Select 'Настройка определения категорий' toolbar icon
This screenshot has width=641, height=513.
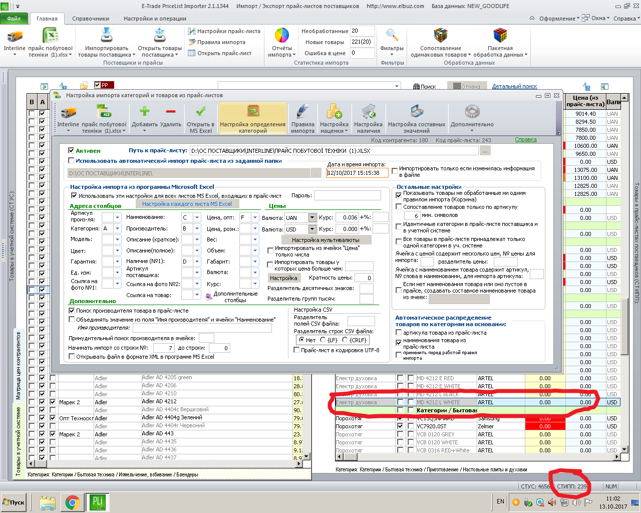tap(253, 119)
